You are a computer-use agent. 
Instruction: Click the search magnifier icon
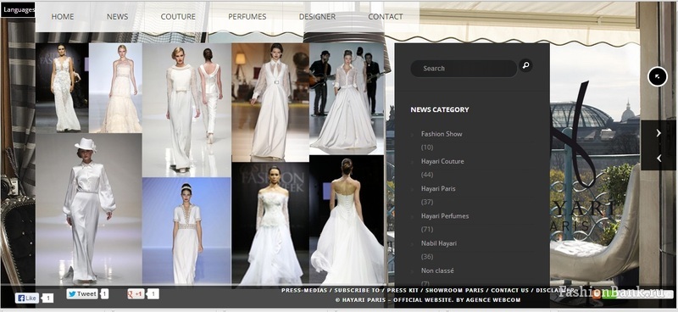click(x=525, y=66)
